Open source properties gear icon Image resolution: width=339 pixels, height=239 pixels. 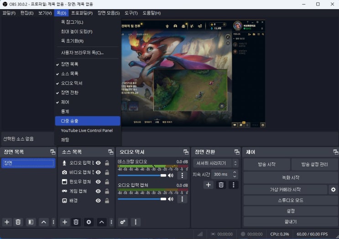click(x=89, y=222)
